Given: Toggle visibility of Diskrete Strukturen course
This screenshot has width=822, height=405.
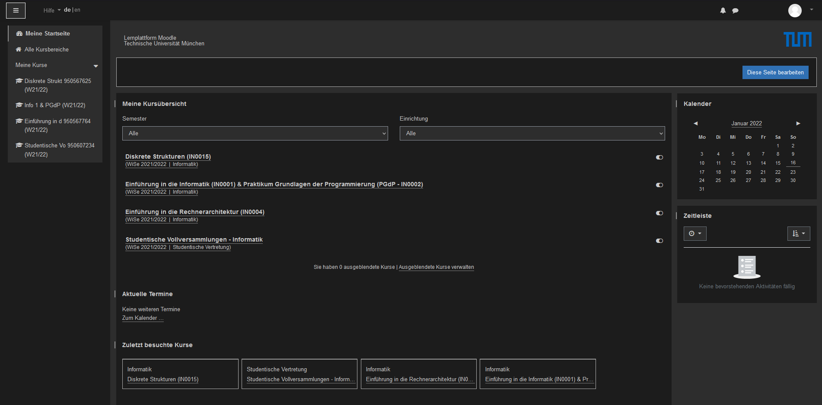Looking at the screenshot, I should pos(660,157).
